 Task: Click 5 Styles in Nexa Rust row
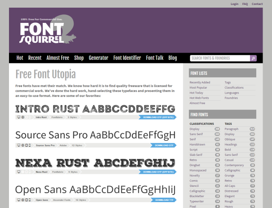pos(73,172)
